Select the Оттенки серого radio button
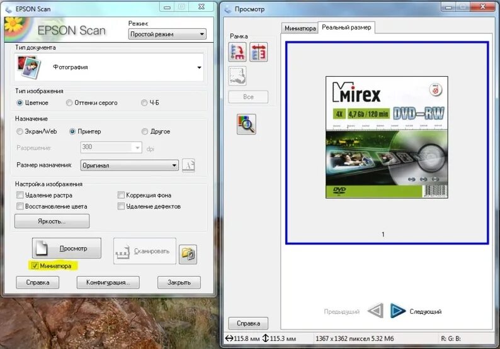This screenshot has height=349, width=500. 69,103
